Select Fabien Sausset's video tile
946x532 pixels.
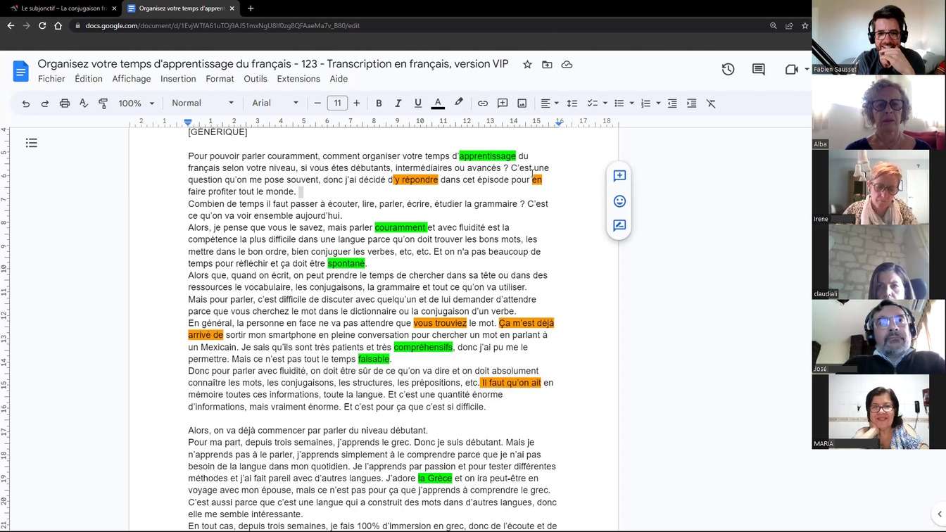(871, 37)
